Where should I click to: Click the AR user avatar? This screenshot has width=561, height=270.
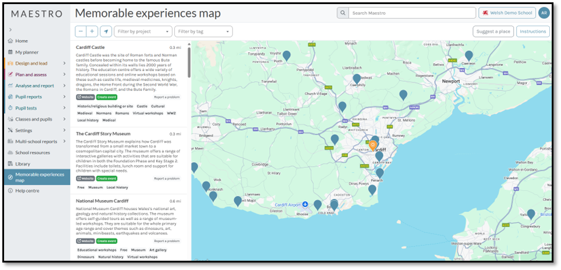(x=544, y=13)
